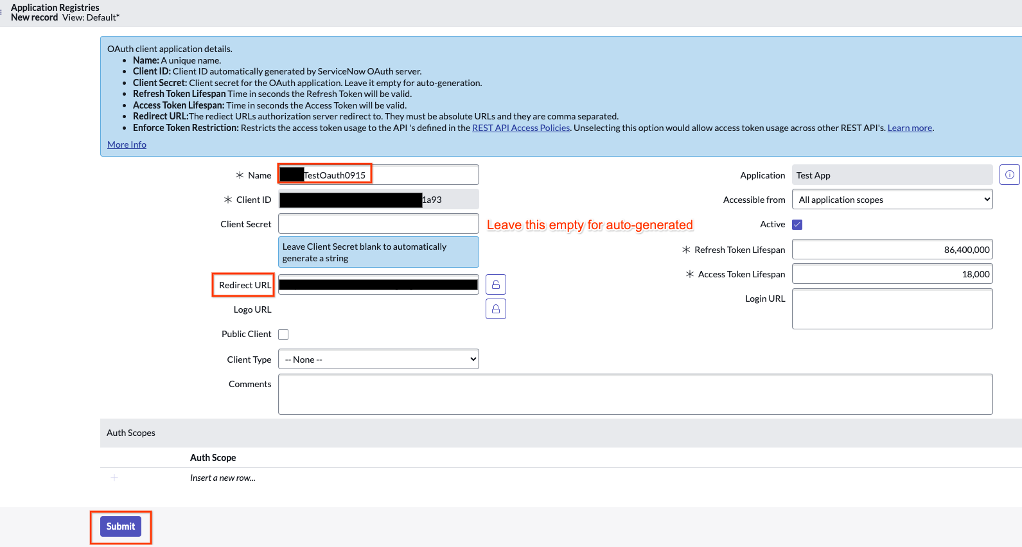The width and height of the screenshot is (1022, 547).
Task: Uncheck the Active checkbox
Action: [x=797, y=225]
